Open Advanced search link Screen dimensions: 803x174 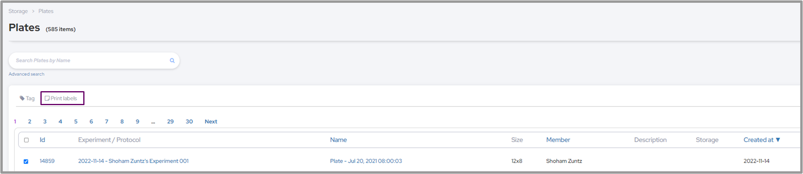(x=26, y=74)
